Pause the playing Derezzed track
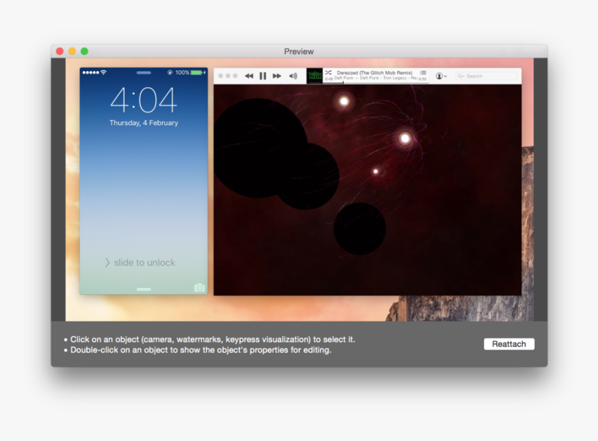This screenshot has width=598, height=441. (x=263, y=76)
